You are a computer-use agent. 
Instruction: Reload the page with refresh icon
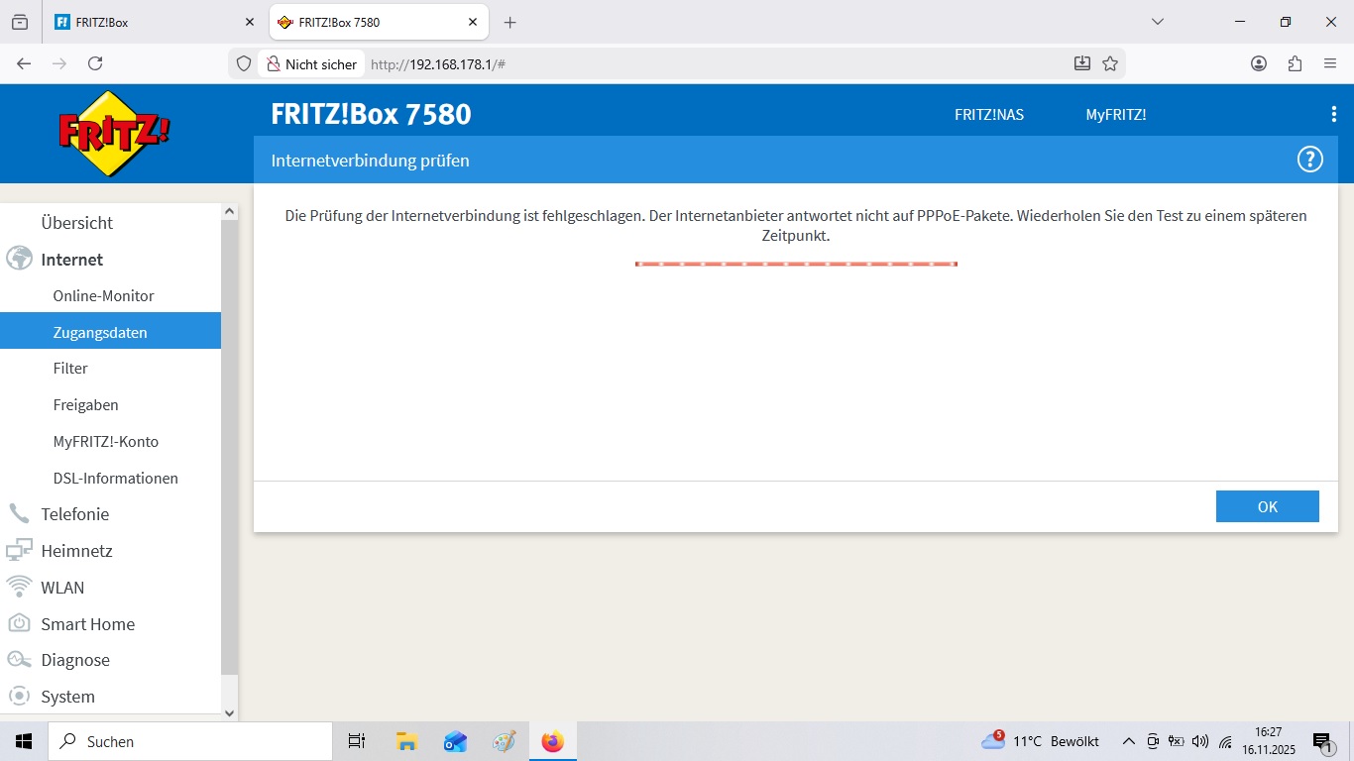pos(95,63)
